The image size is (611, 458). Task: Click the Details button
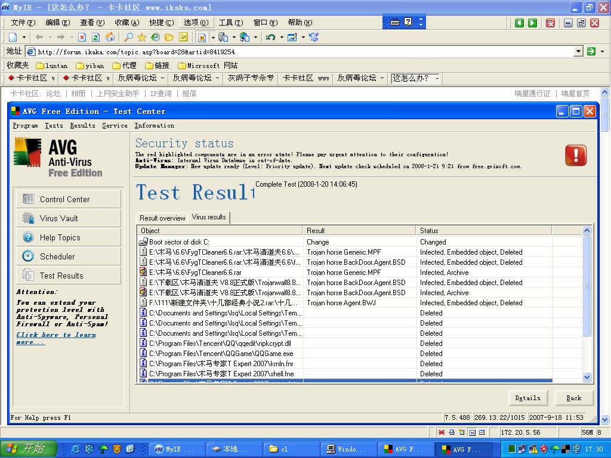(x=527, y=398)
